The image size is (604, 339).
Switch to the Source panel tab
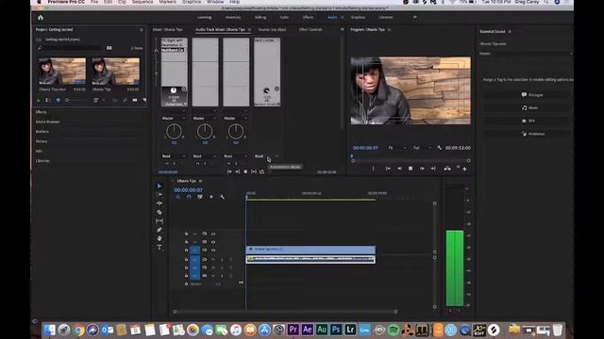click(272, 29)
